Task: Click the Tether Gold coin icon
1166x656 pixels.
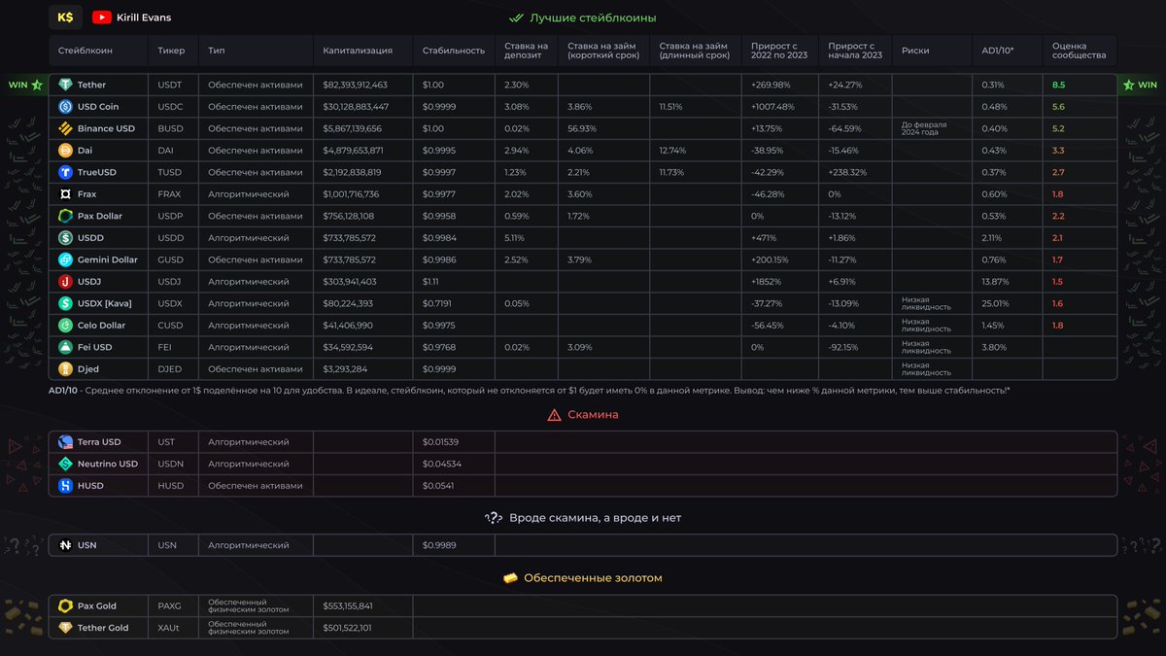Action: pyautogui.click(x=66, y=628)
